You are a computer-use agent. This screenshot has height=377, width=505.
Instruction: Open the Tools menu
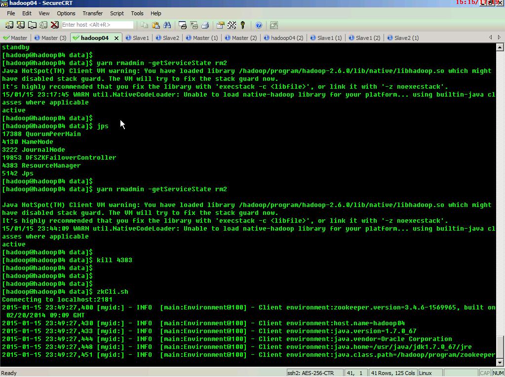pyautogui.click(x=137, y=13)
